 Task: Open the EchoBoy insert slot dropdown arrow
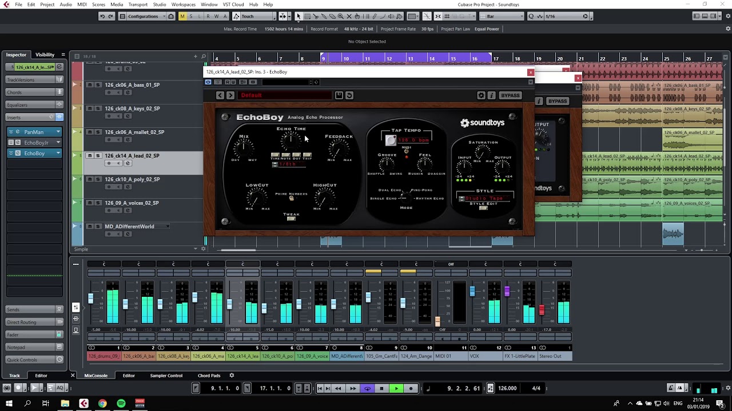coord(58,153)
